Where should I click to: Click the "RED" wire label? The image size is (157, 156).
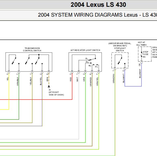pyautogui.click(x=71, y=79)
